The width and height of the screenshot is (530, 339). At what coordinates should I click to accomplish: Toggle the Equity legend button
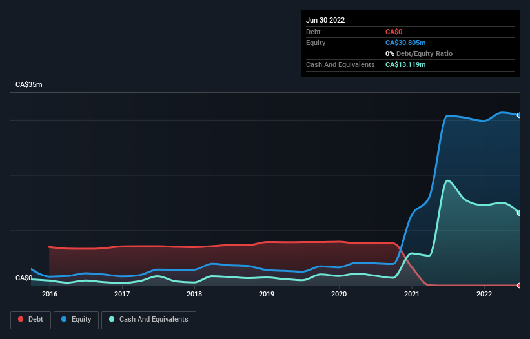[x=76, y=320]
